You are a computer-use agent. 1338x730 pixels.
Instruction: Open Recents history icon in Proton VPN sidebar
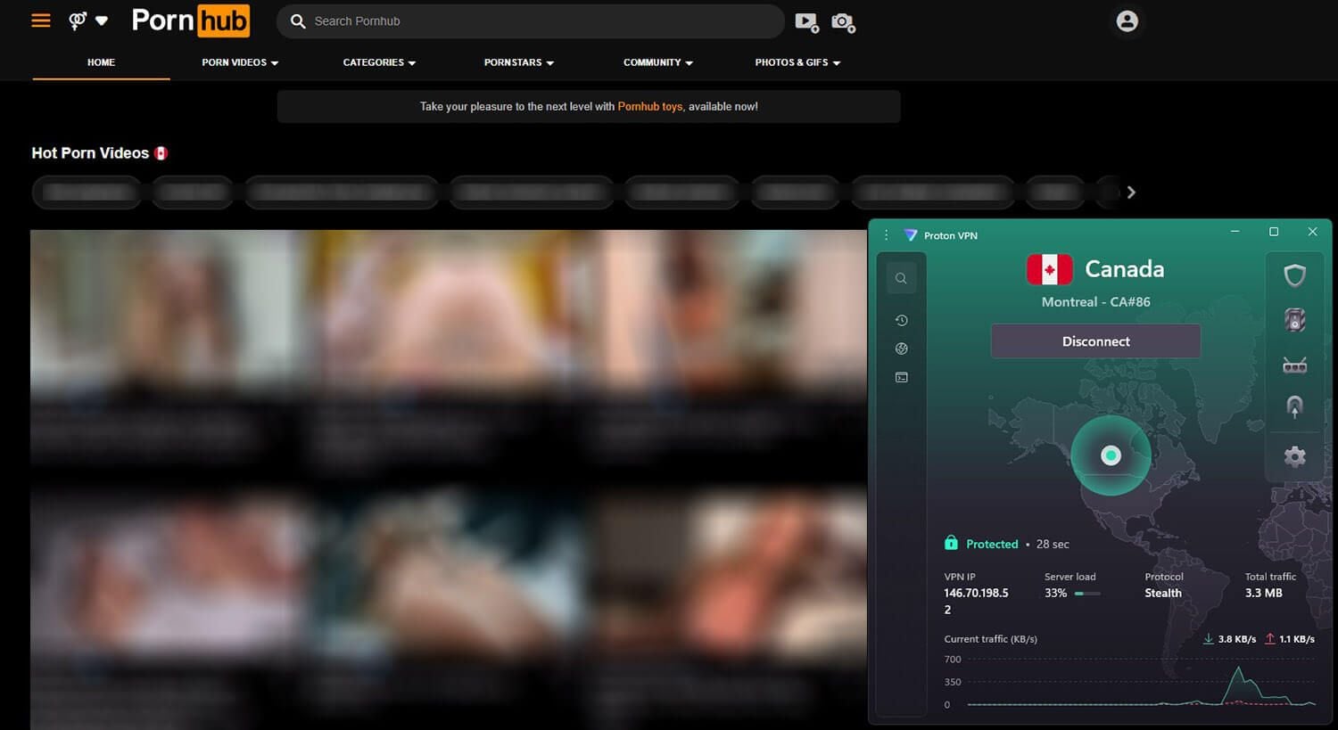coord(901,320)
